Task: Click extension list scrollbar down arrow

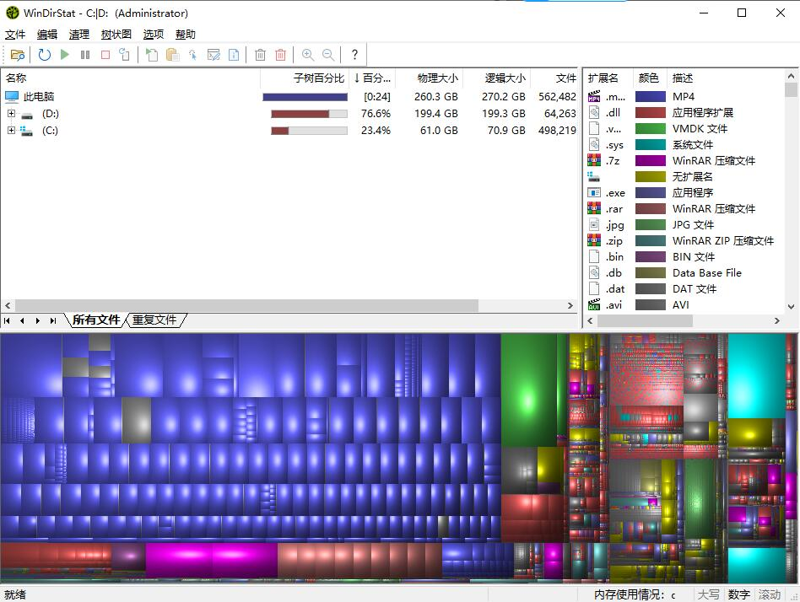Action: pos(791,307)
